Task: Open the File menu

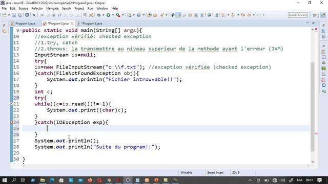Action: [4, 8]
